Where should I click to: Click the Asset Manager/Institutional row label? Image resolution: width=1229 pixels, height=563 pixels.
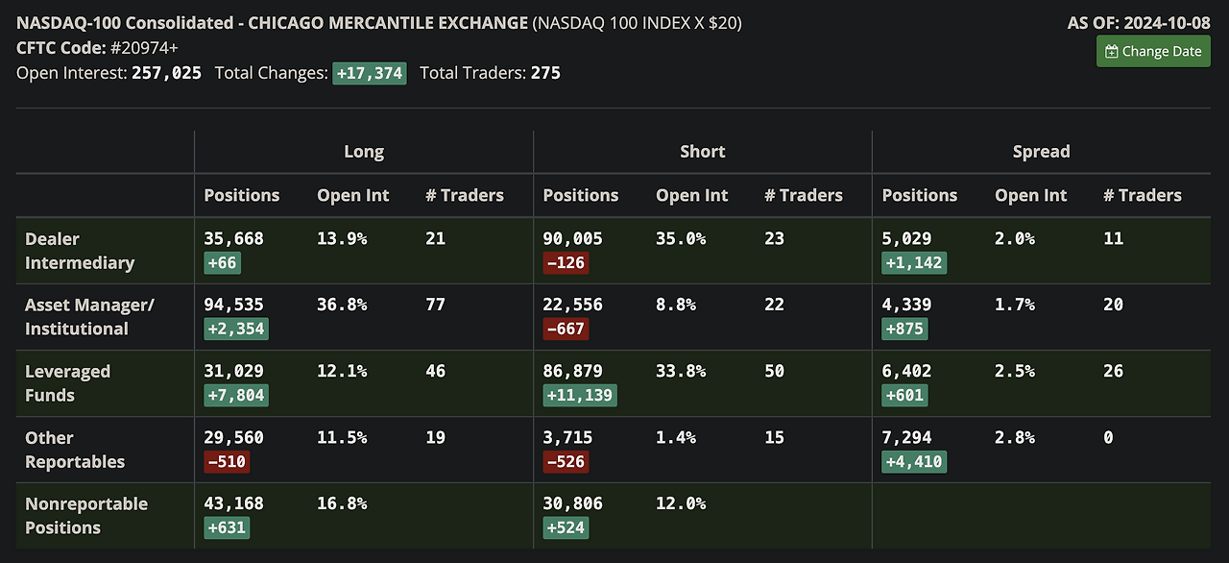pyautogui.click(x=89, y=317)
